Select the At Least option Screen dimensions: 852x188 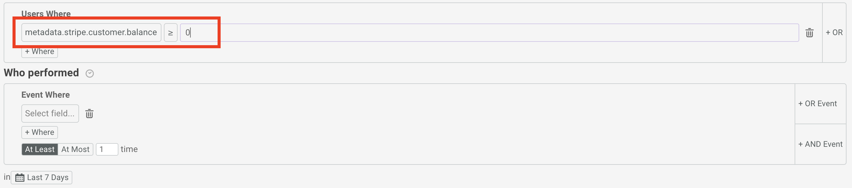coord(40,149)
